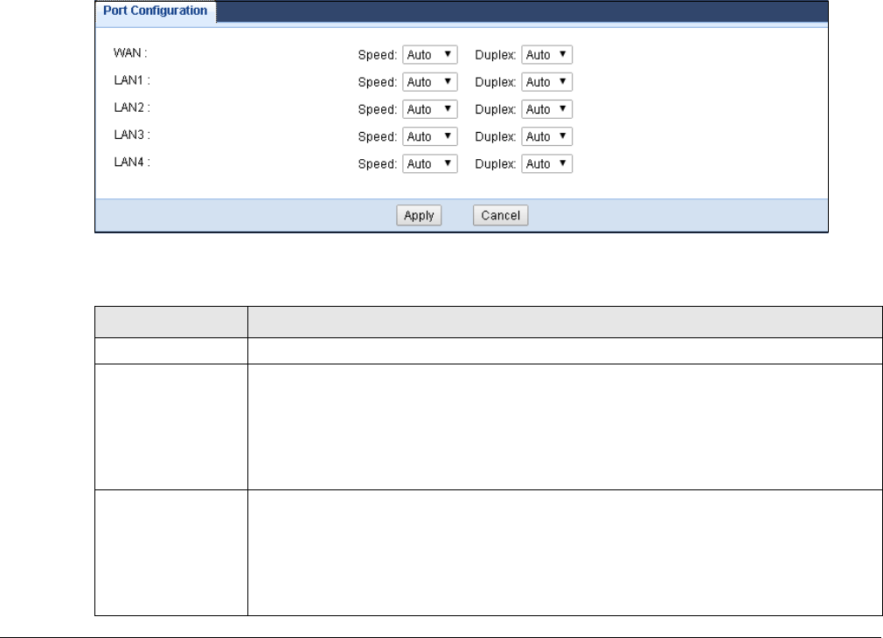Viewport: 883px width, 638px height.
Task: Click the WAN port label
Action: tap(130, 53)
